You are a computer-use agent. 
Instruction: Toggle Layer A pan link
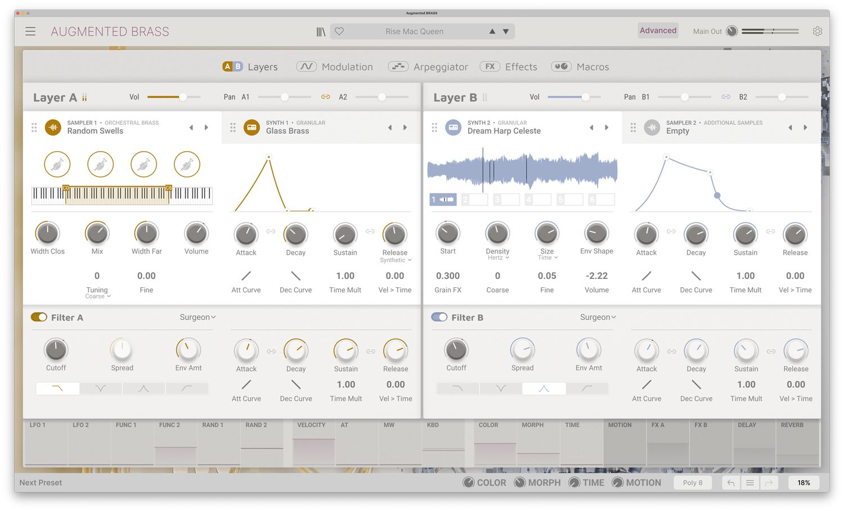tap(325, 97)
